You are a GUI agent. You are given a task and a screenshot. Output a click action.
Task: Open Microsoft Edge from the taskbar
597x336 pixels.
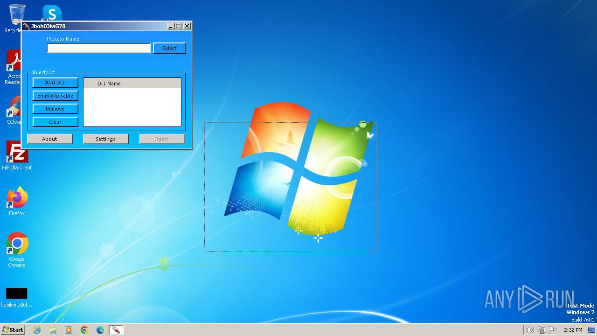point(100,330)
